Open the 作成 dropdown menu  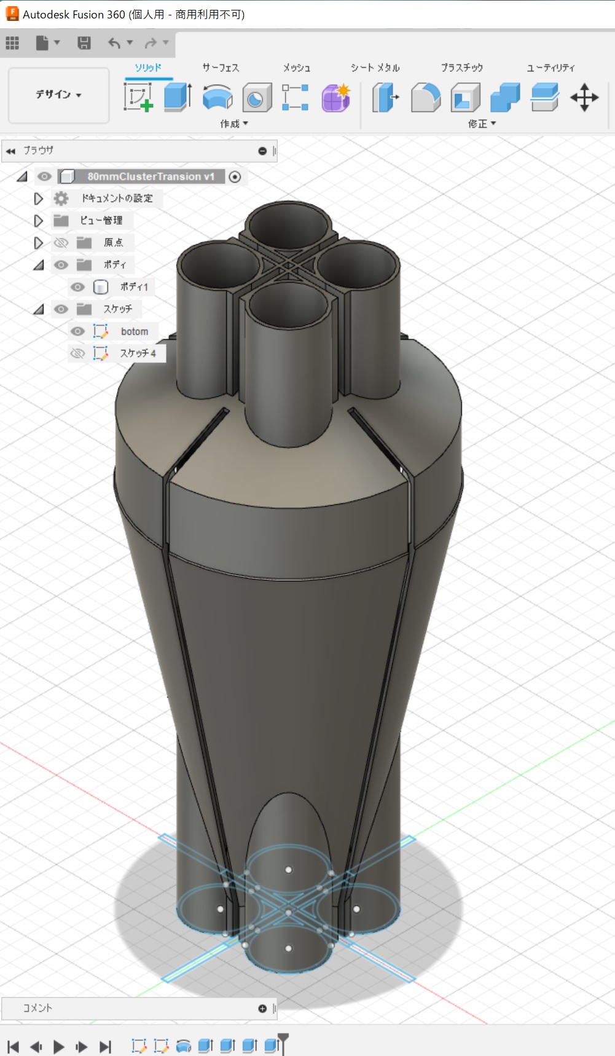coord(234,124)
